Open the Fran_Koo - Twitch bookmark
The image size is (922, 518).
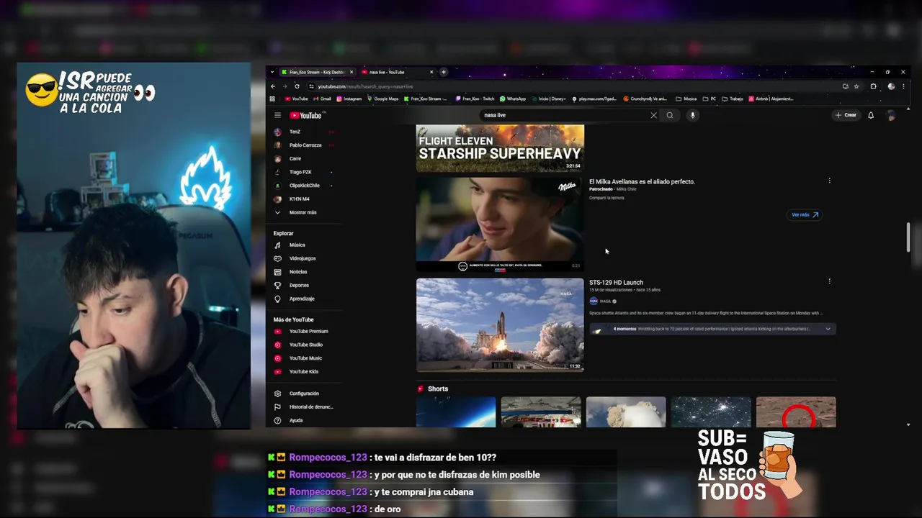(475, 99)
